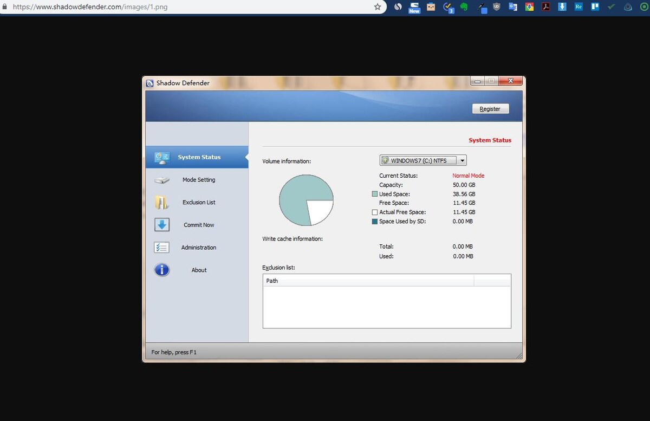Image resolution: width=650 pixels, height=421 pixels.
Task: Click the Used Space color swatch
Action: click(x=375, y=194)
